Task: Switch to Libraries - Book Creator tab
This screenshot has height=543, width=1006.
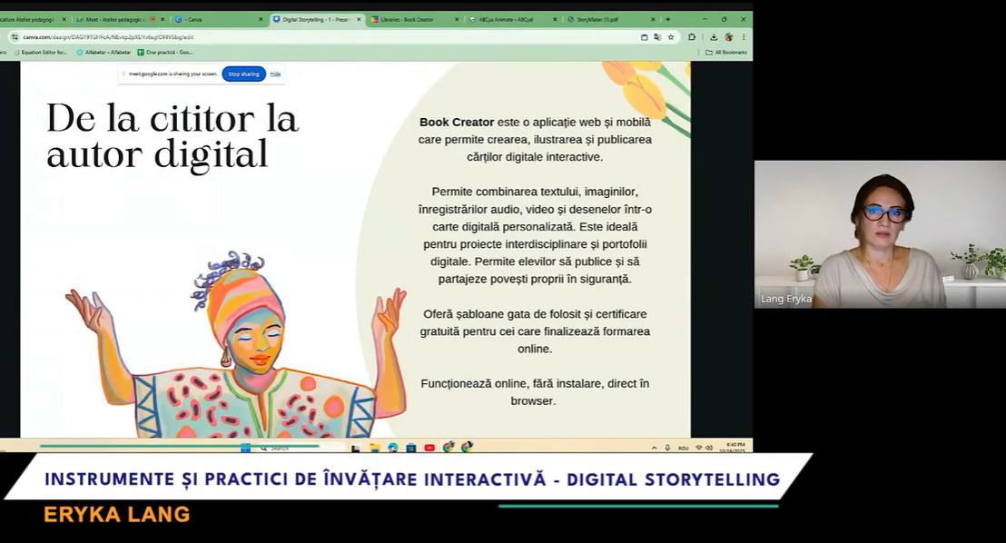Action: (414, 19)
